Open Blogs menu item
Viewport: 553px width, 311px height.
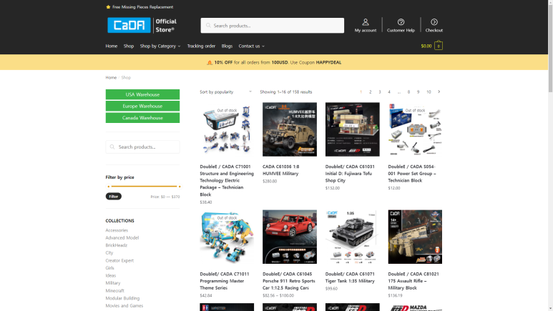pos(227,46)
